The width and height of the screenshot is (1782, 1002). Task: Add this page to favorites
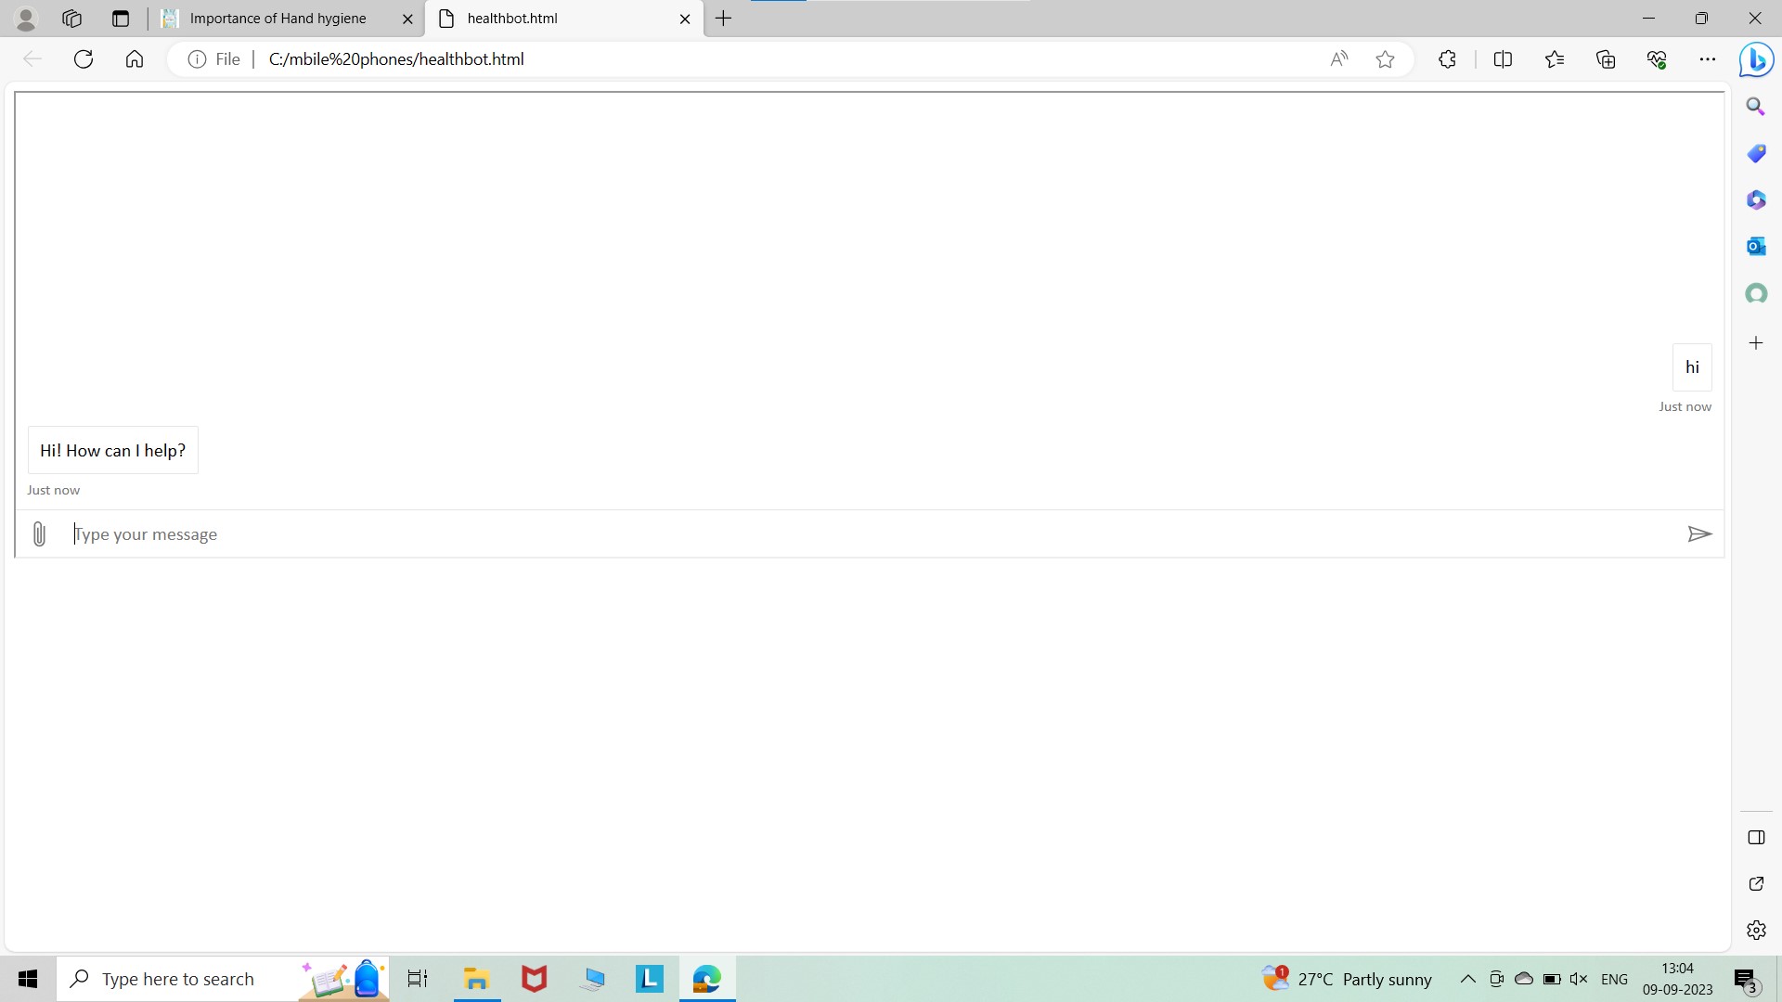click(1385, 59)
